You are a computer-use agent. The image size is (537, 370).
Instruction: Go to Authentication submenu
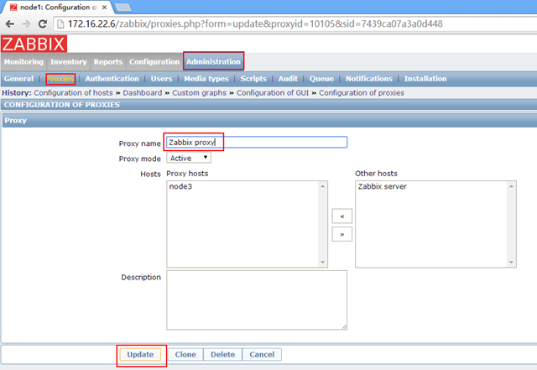click(112, 79)
